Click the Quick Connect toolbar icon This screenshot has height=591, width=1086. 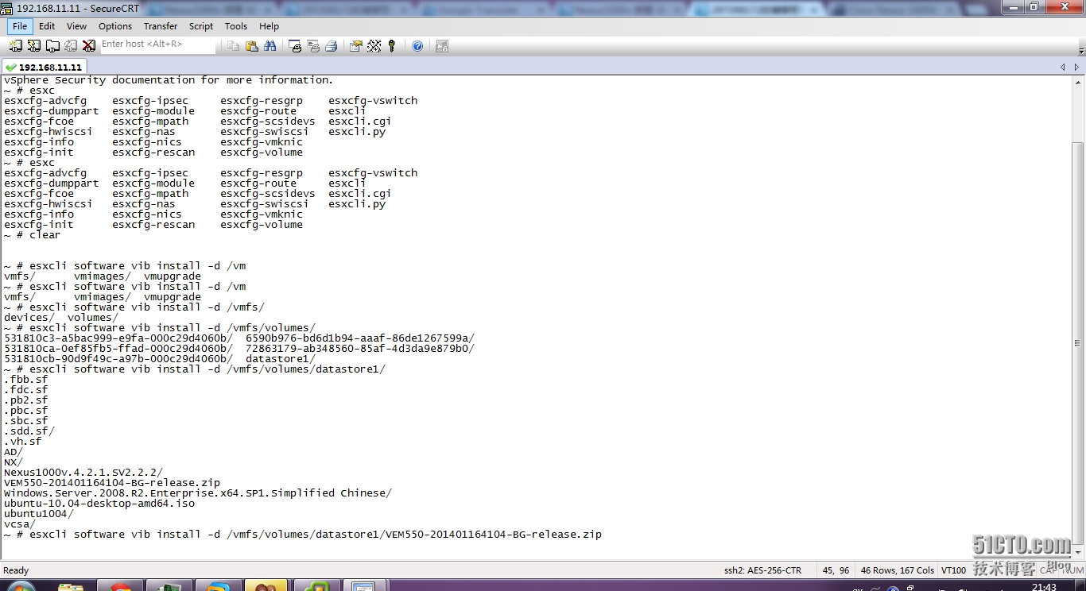[34, 46]
